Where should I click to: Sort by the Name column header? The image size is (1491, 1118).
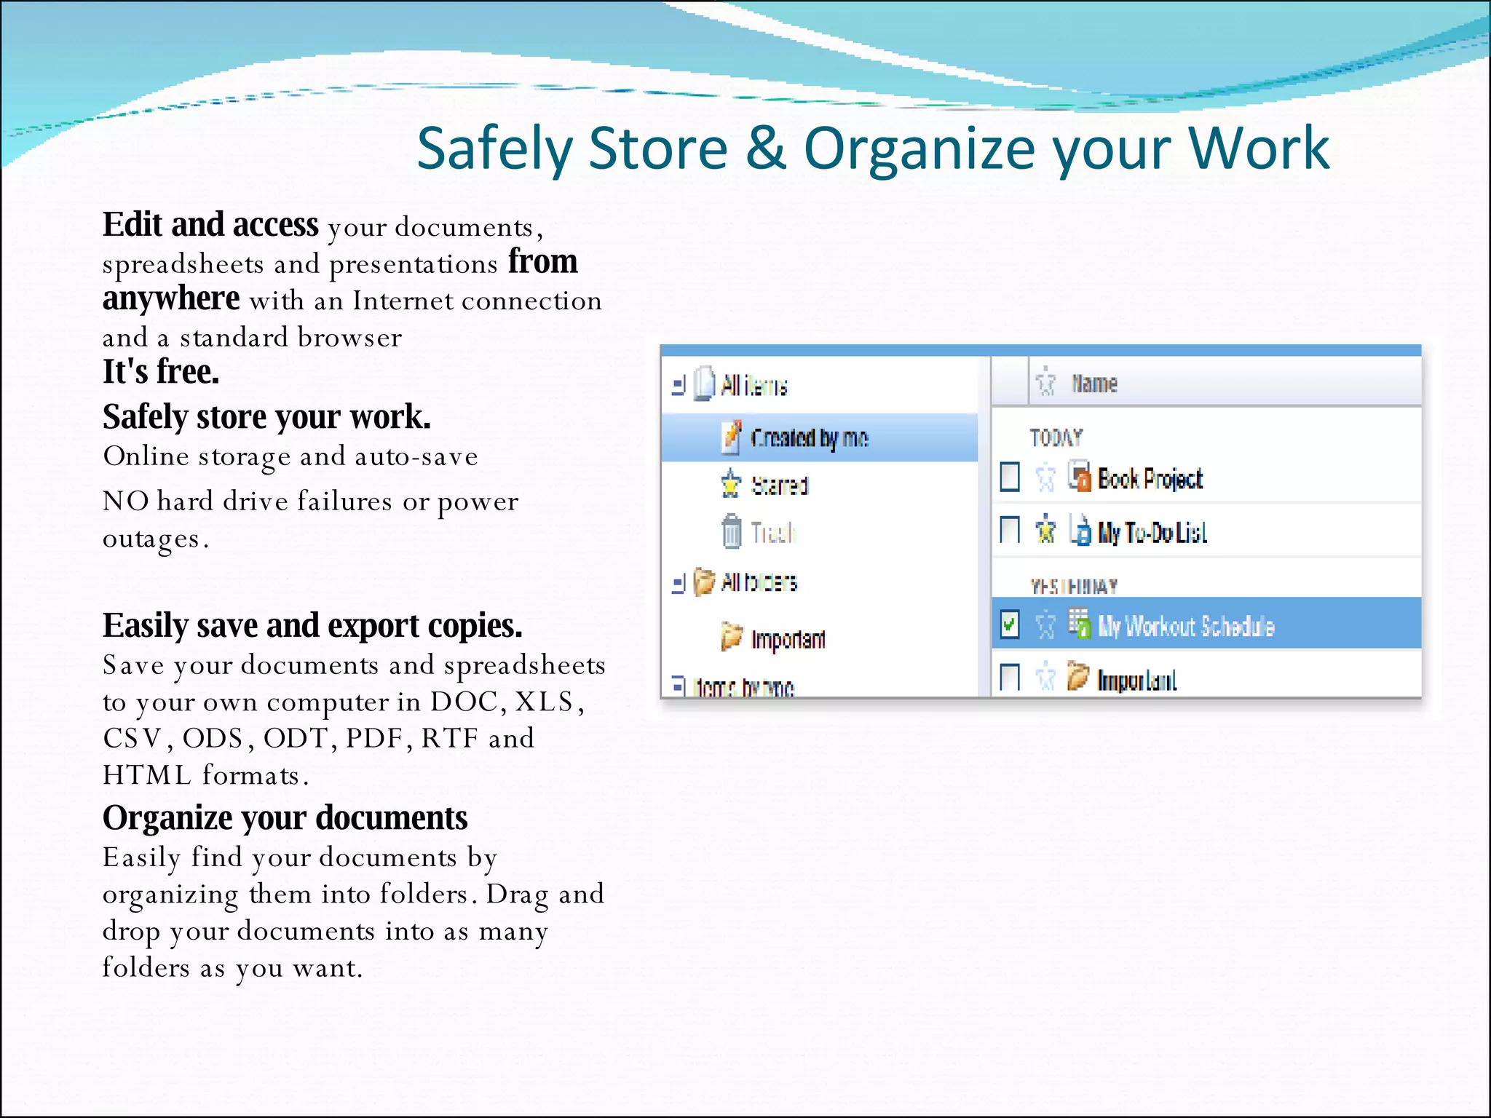click(x=1094, y=383)
